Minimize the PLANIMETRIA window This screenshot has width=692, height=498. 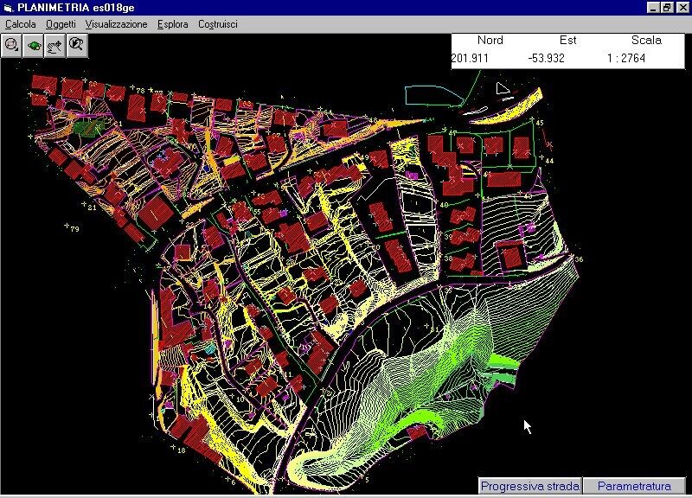(x=654, y=8)
